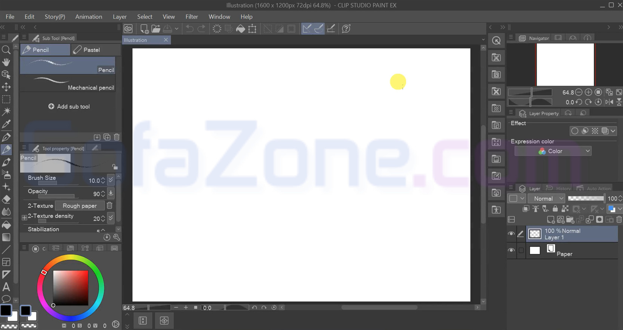Screen dimensions: 623x330
Task: Click the Brush Size slider
Action: 58,183
